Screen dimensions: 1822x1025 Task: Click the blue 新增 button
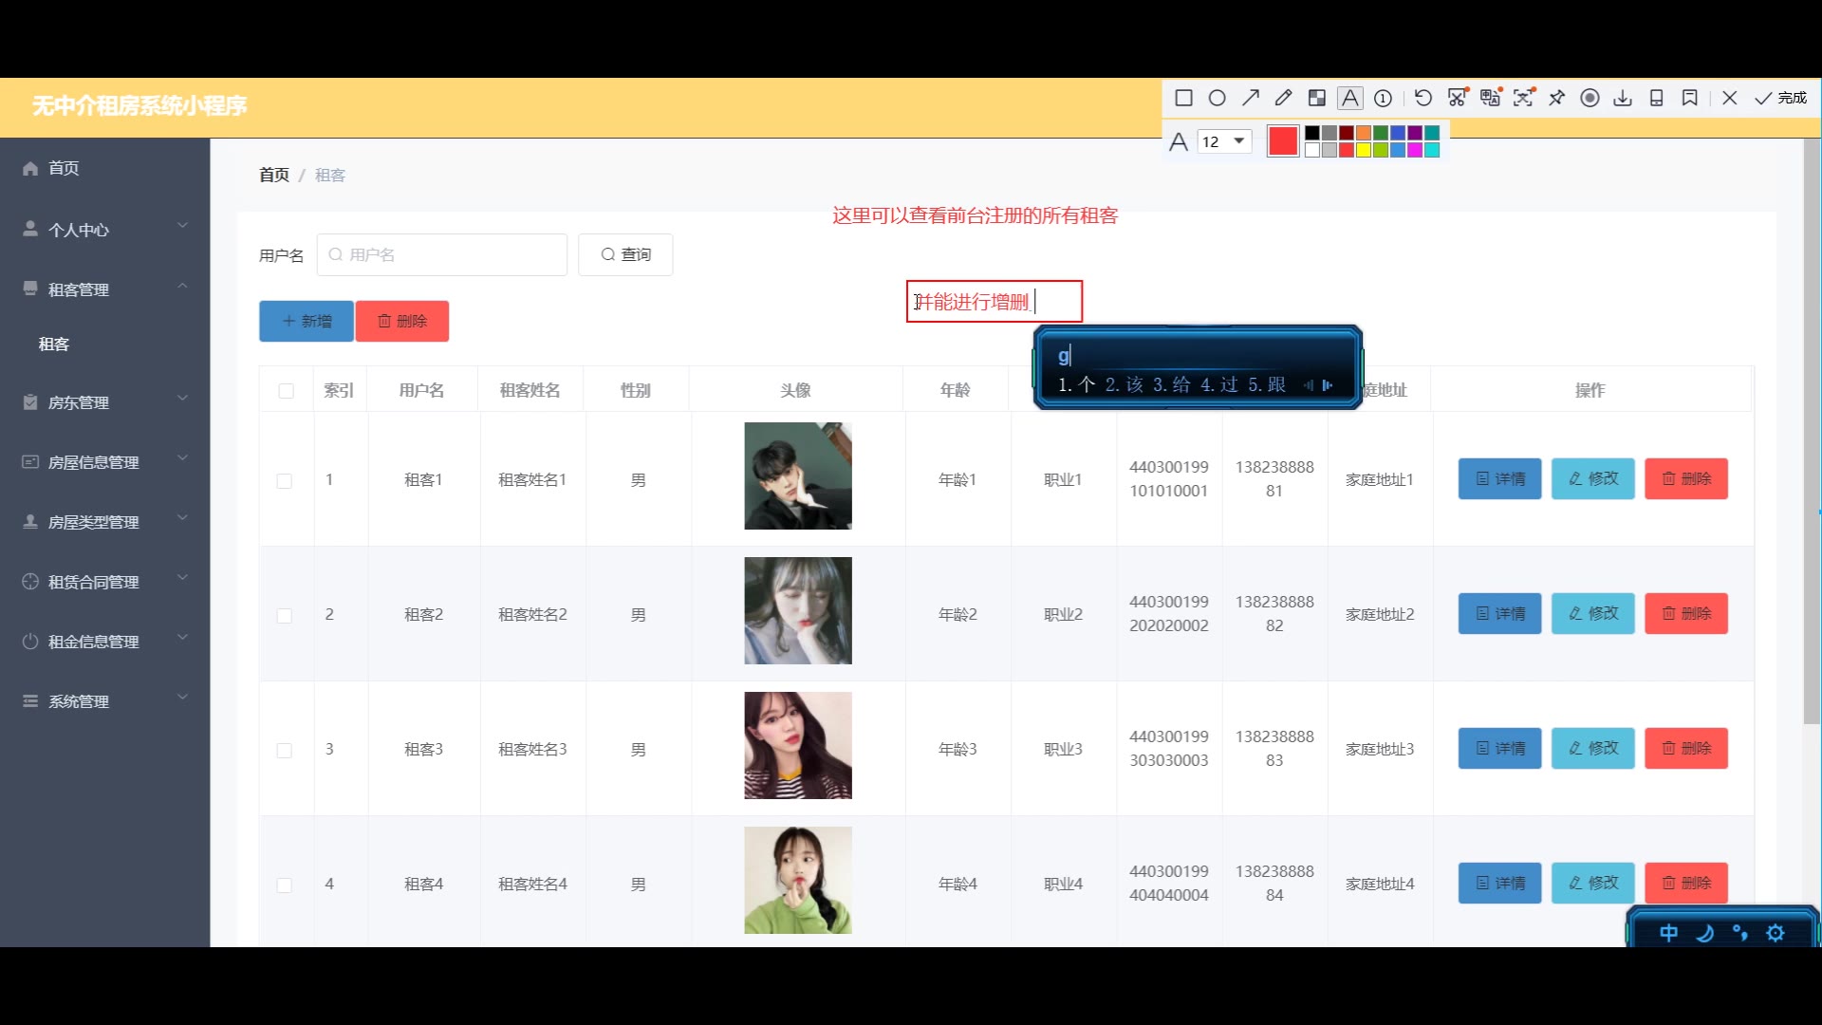(x=307, y=321)
